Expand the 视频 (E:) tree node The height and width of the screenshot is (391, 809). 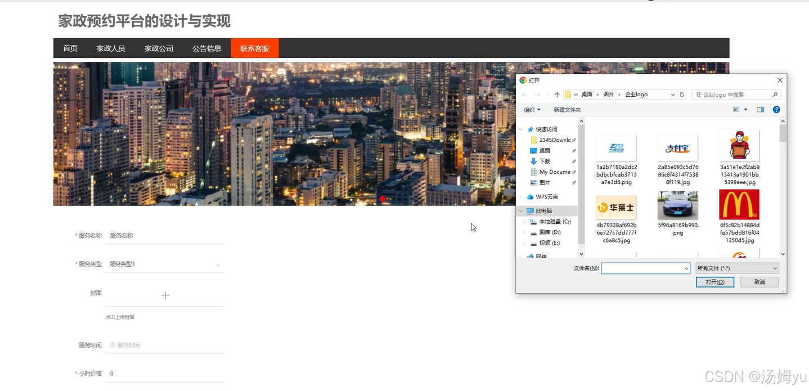[x=524, y=243]
